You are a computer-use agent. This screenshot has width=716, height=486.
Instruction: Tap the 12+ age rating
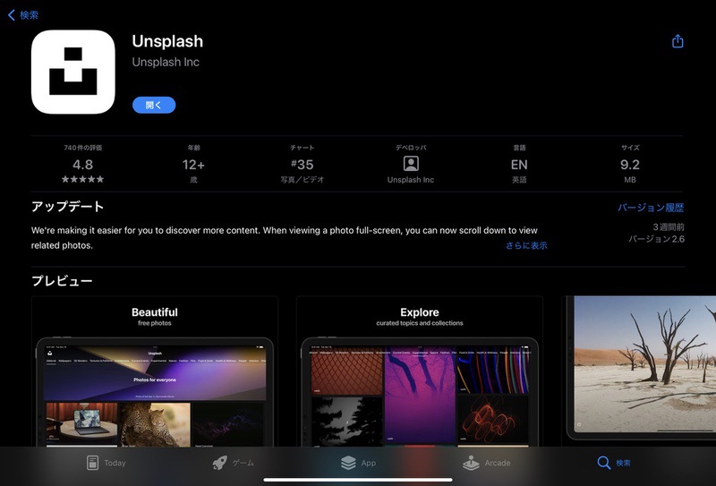pos(193,164)
